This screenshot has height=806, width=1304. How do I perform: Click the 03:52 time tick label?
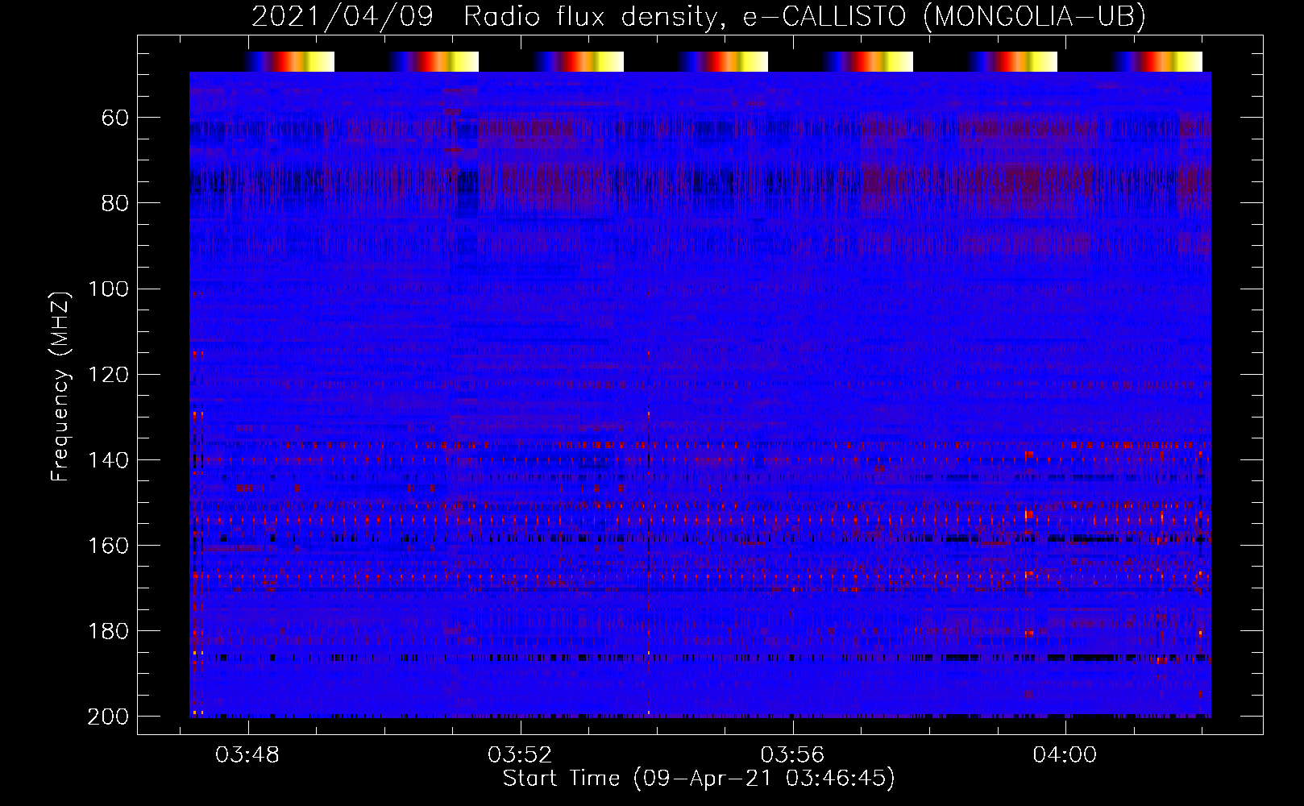tap(520, 755)
